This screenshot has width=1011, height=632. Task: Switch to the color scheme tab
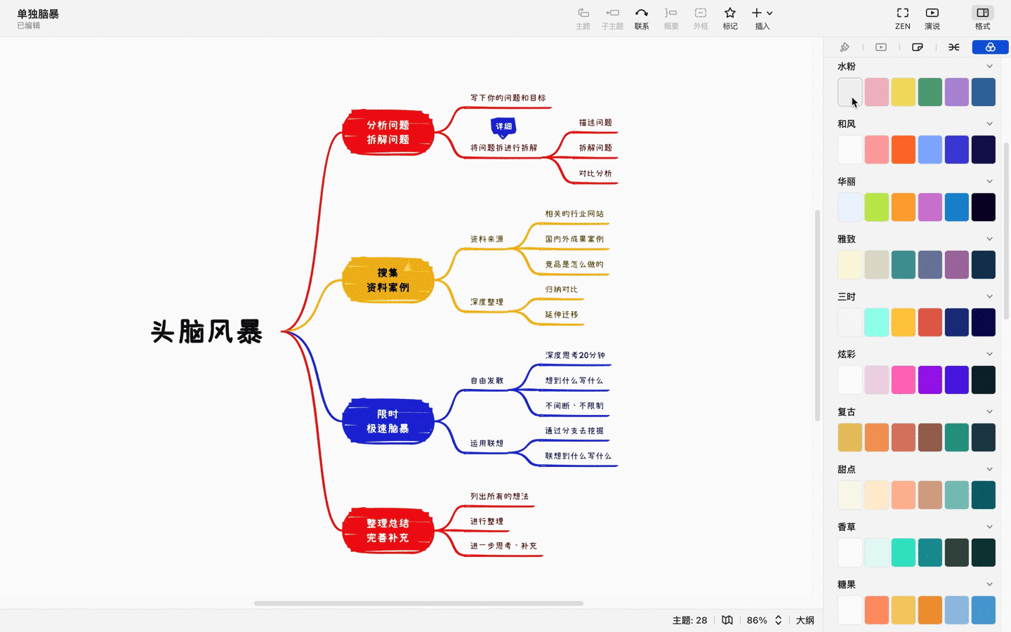(990, 46)
